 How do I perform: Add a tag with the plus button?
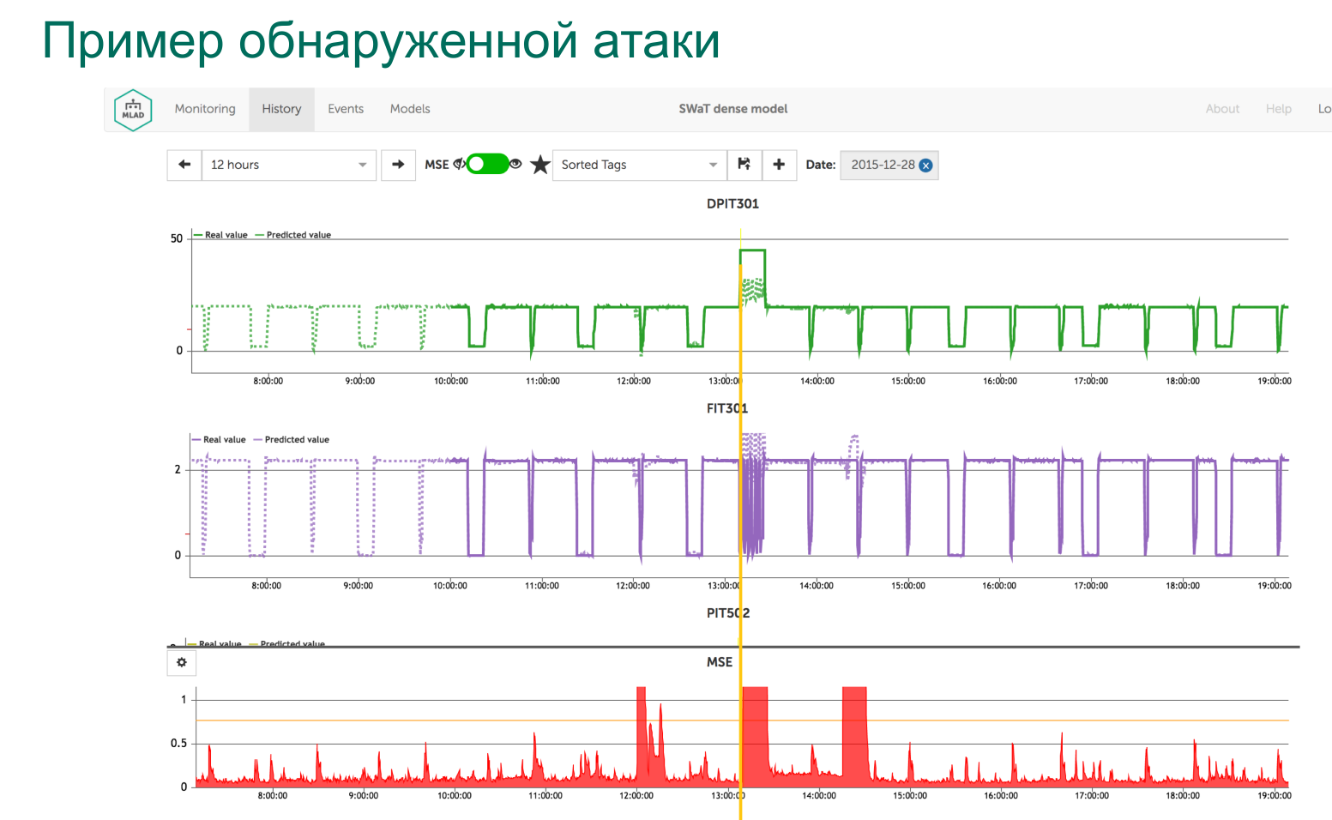[x=779, y=165]
